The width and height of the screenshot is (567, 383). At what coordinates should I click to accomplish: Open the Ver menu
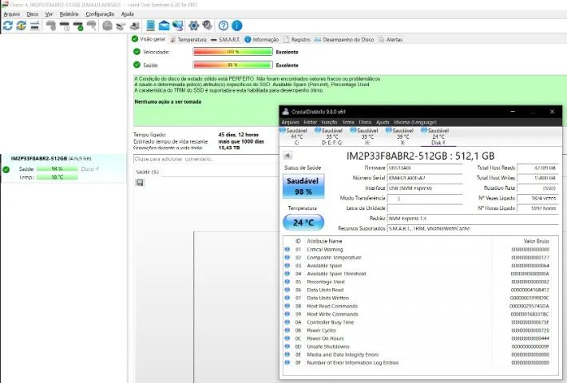[x=49, y=14]
